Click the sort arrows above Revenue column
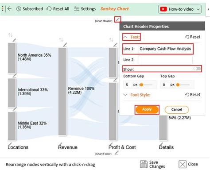The height and width of the screenshot is (173, 210). [61, 40]
